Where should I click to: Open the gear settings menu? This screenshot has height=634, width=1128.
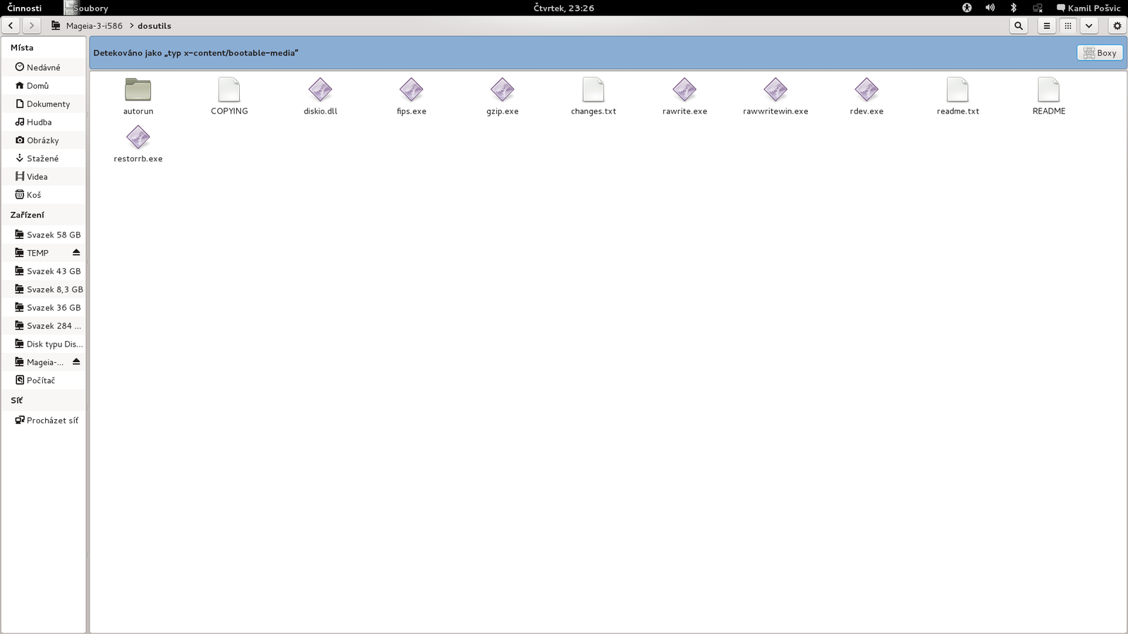(x=1117, y=26)
